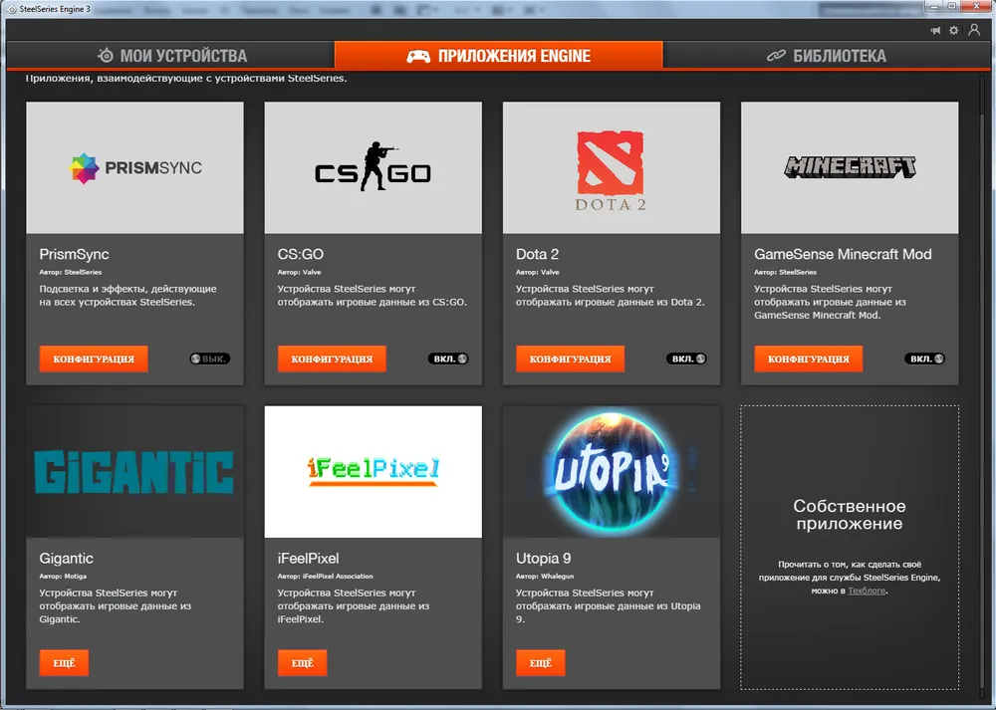
Task: Click the Minecraft logo image
Action: click(x=850, y=167)
